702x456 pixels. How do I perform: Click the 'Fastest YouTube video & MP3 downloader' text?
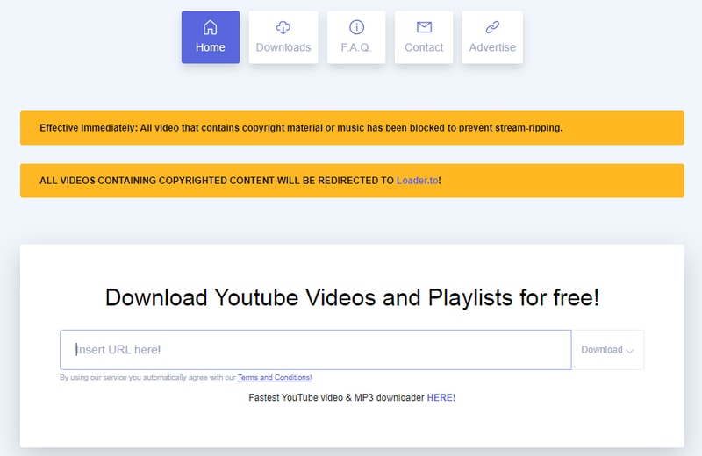click(336, 397)
